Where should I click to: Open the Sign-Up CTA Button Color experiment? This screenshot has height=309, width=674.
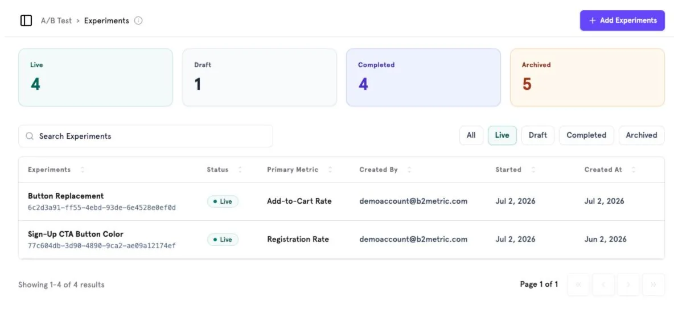76,234
